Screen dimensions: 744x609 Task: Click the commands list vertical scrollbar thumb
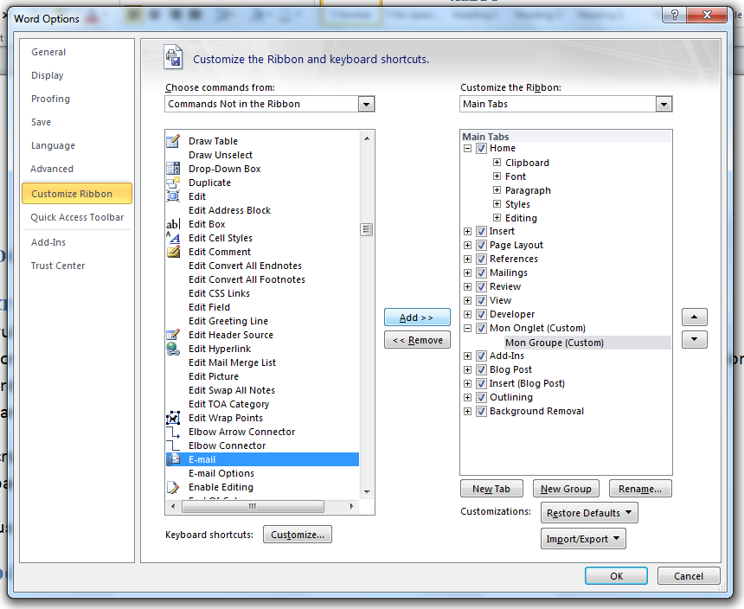[366, 230]
